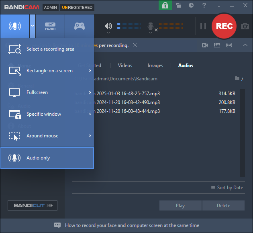Click the 177.8KB file size
The width and height of the screenshot is (253, 233).
pos(227,111)
